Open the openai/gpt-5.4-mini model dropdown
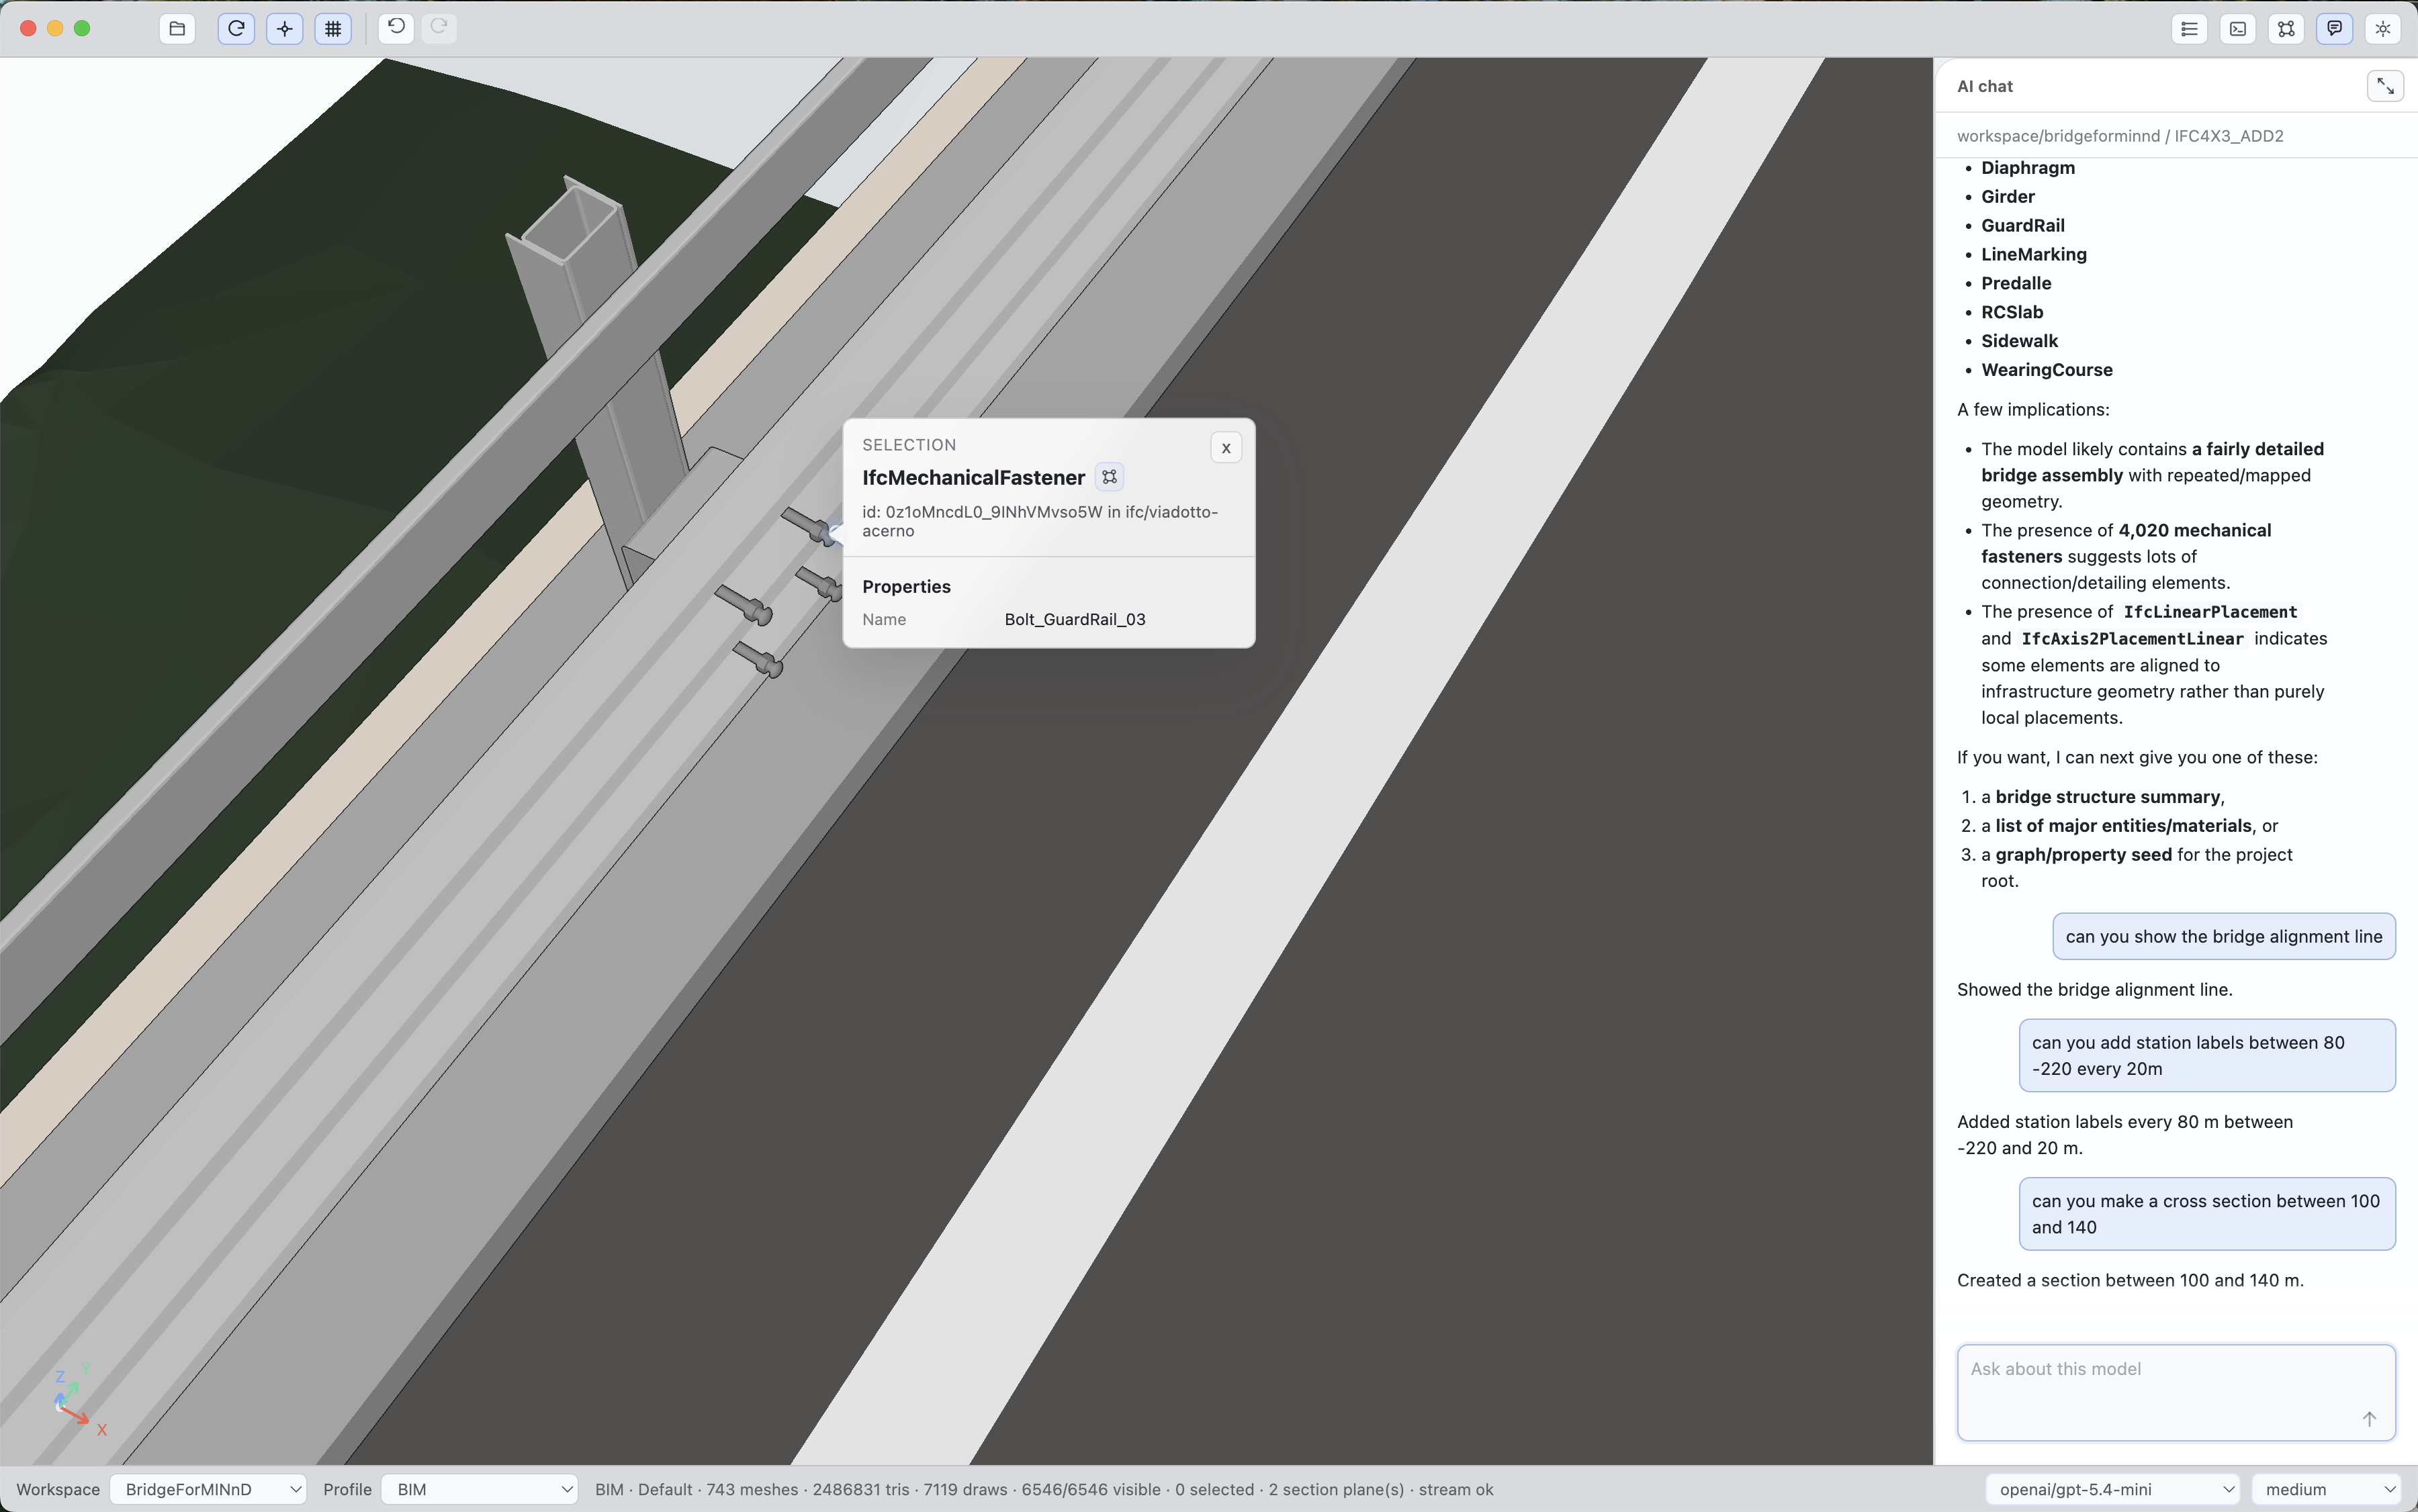The width and height of the screenshot is (2418, 1512). 2112,1489
